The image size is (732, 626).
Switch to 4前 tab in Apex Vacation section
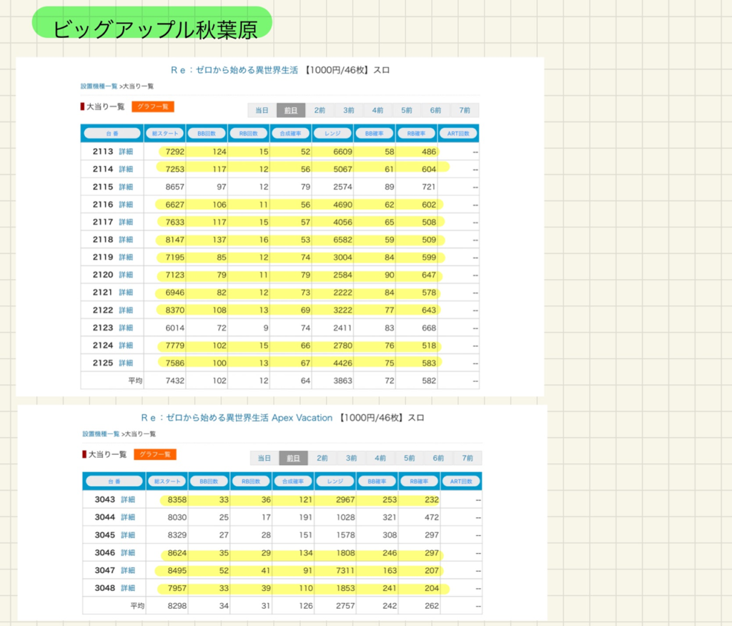[x=380, y=458]
